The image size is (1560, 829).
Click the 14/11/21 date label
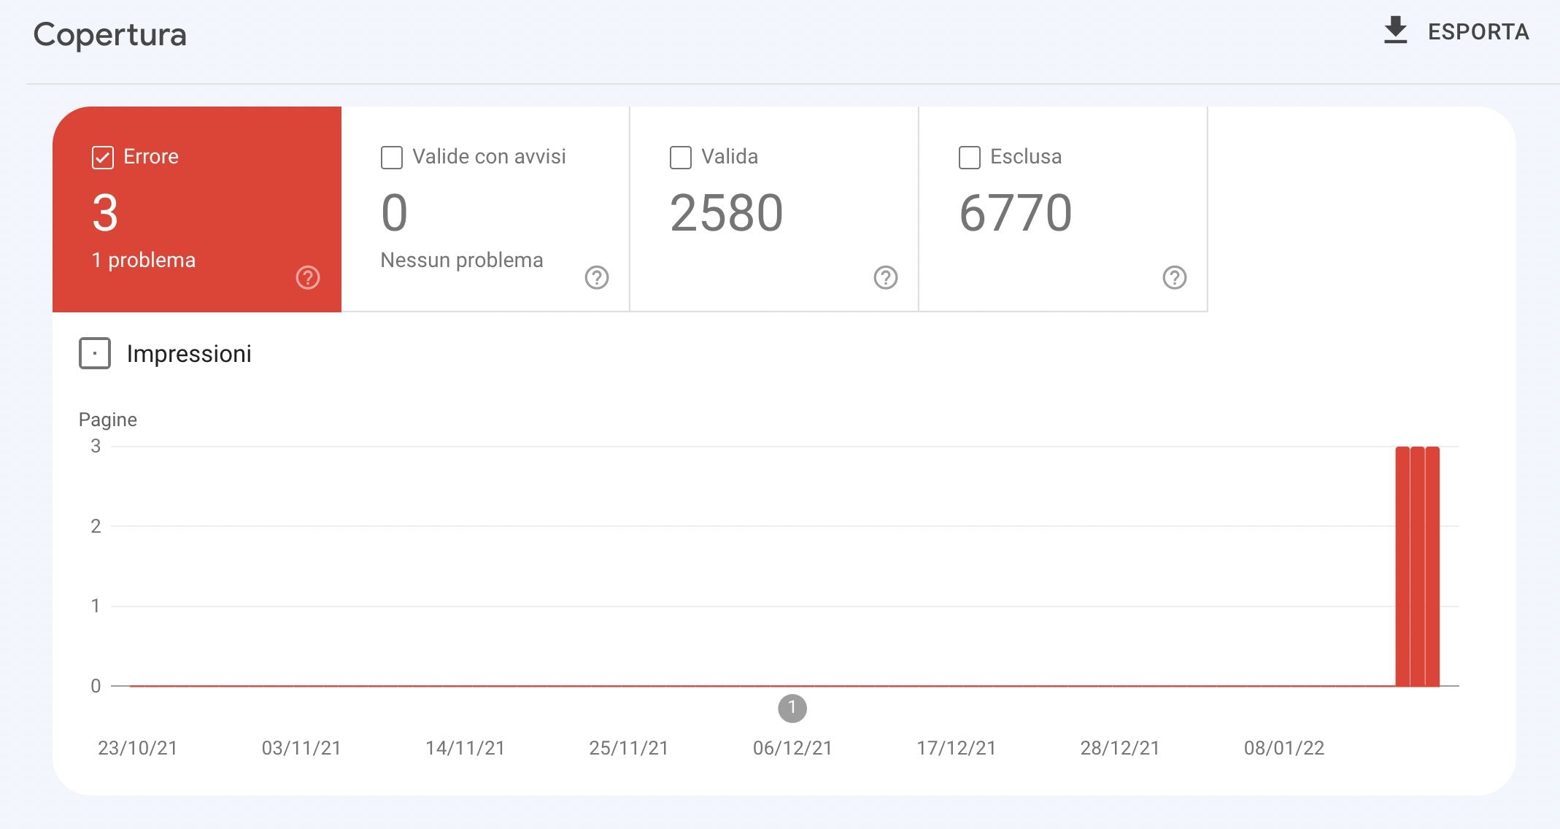[466, 748]
